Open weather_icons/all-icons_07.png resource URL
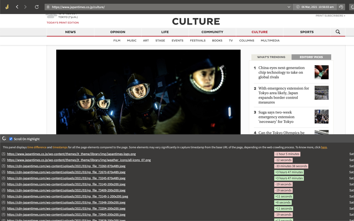The width and height of the screenshot is (354, 221). pyautogui.click(x=79, y=160)
